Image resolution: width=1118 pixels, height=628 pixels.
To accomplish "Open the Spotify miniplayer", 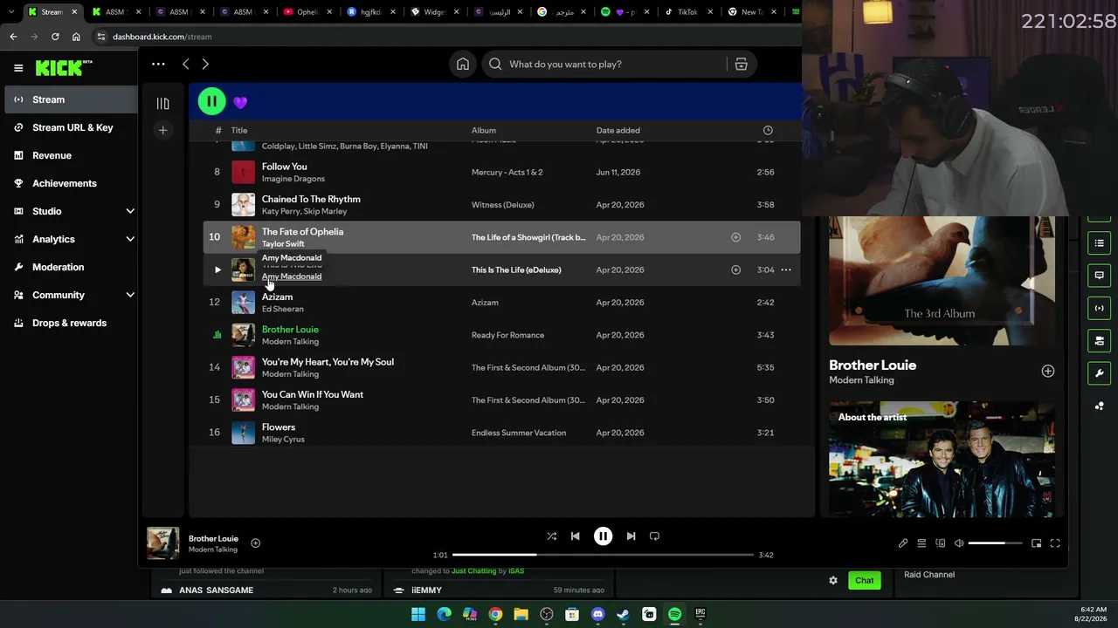I will (1036, 543).
